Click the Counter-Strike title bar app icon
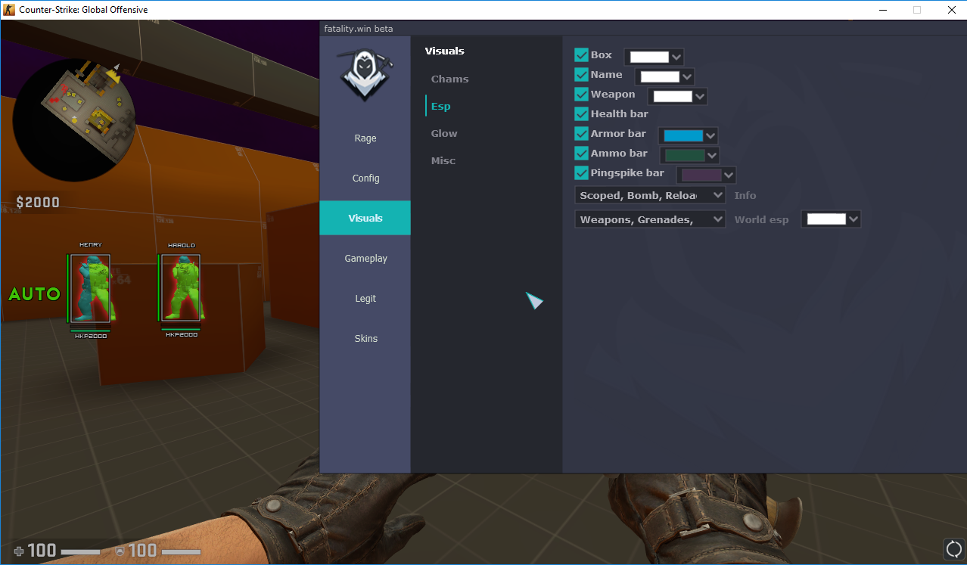The image size is (967, 565). pyautogui.click(x=9, y=10)
